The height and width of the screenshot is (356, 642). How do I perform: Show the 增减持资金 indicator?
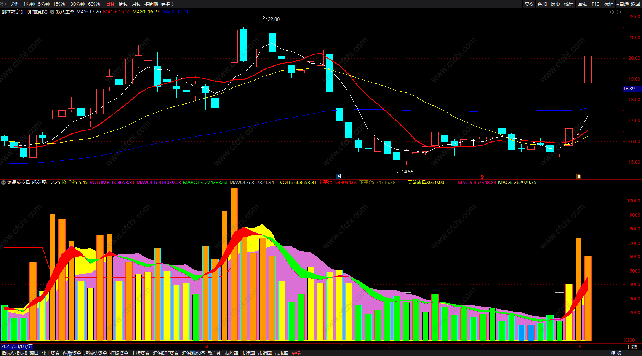[x=96, y=353]
